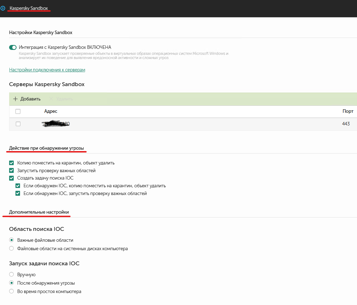This screenshot has width=357, height=305.
Task: Uncheck 'Копию поместить на карантин, объект удалить'
Action: pyautogui.click(x=12, y=163)
